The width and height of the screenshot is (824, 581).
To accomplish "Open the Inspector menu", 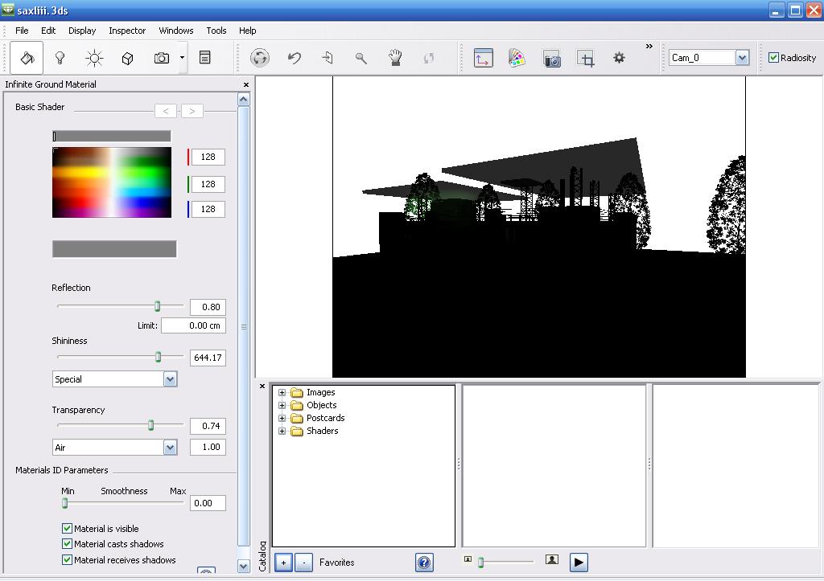I will tap(127, 31).
